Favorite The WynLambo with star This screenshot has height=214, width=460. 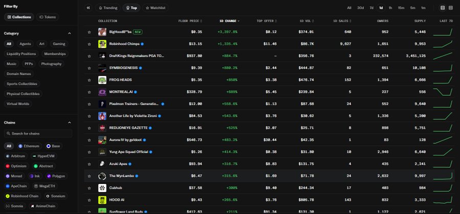coord(89,176)
